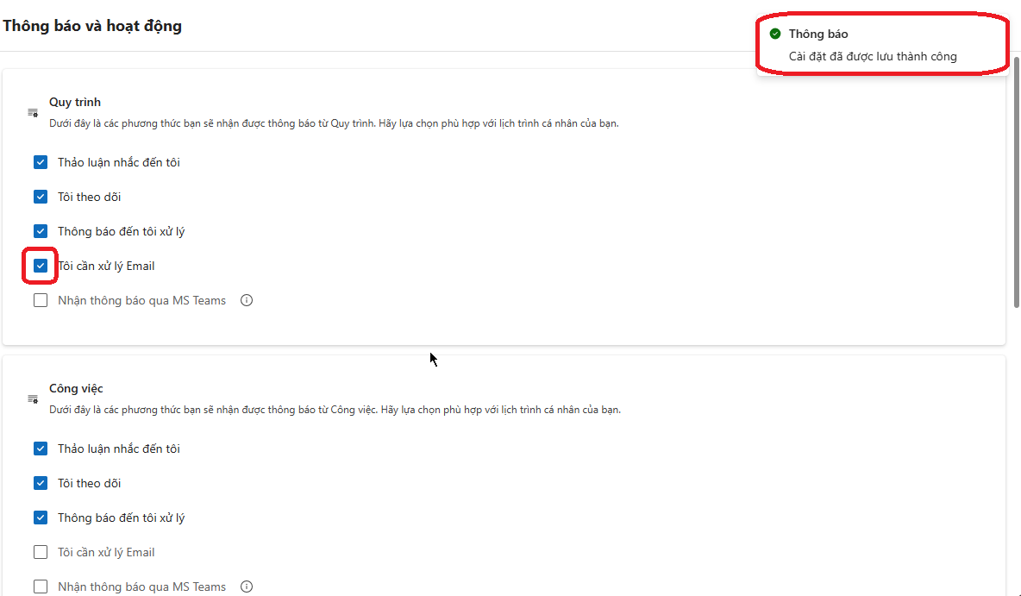
Task: Click the "Quy trình" section title
Action: [75, 102]
